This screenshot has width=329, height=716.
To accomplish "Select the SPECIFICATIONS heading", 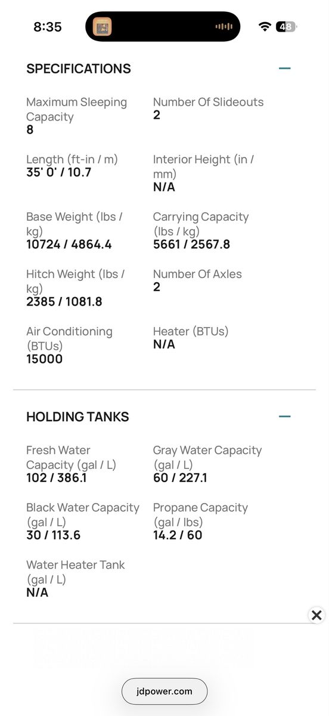I will 79,69.
